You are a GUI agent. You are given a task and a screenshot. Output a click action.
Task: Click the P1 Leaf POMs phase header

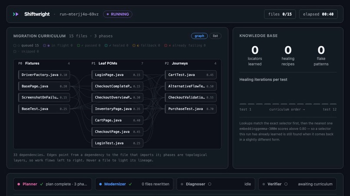tap(117, 64)
